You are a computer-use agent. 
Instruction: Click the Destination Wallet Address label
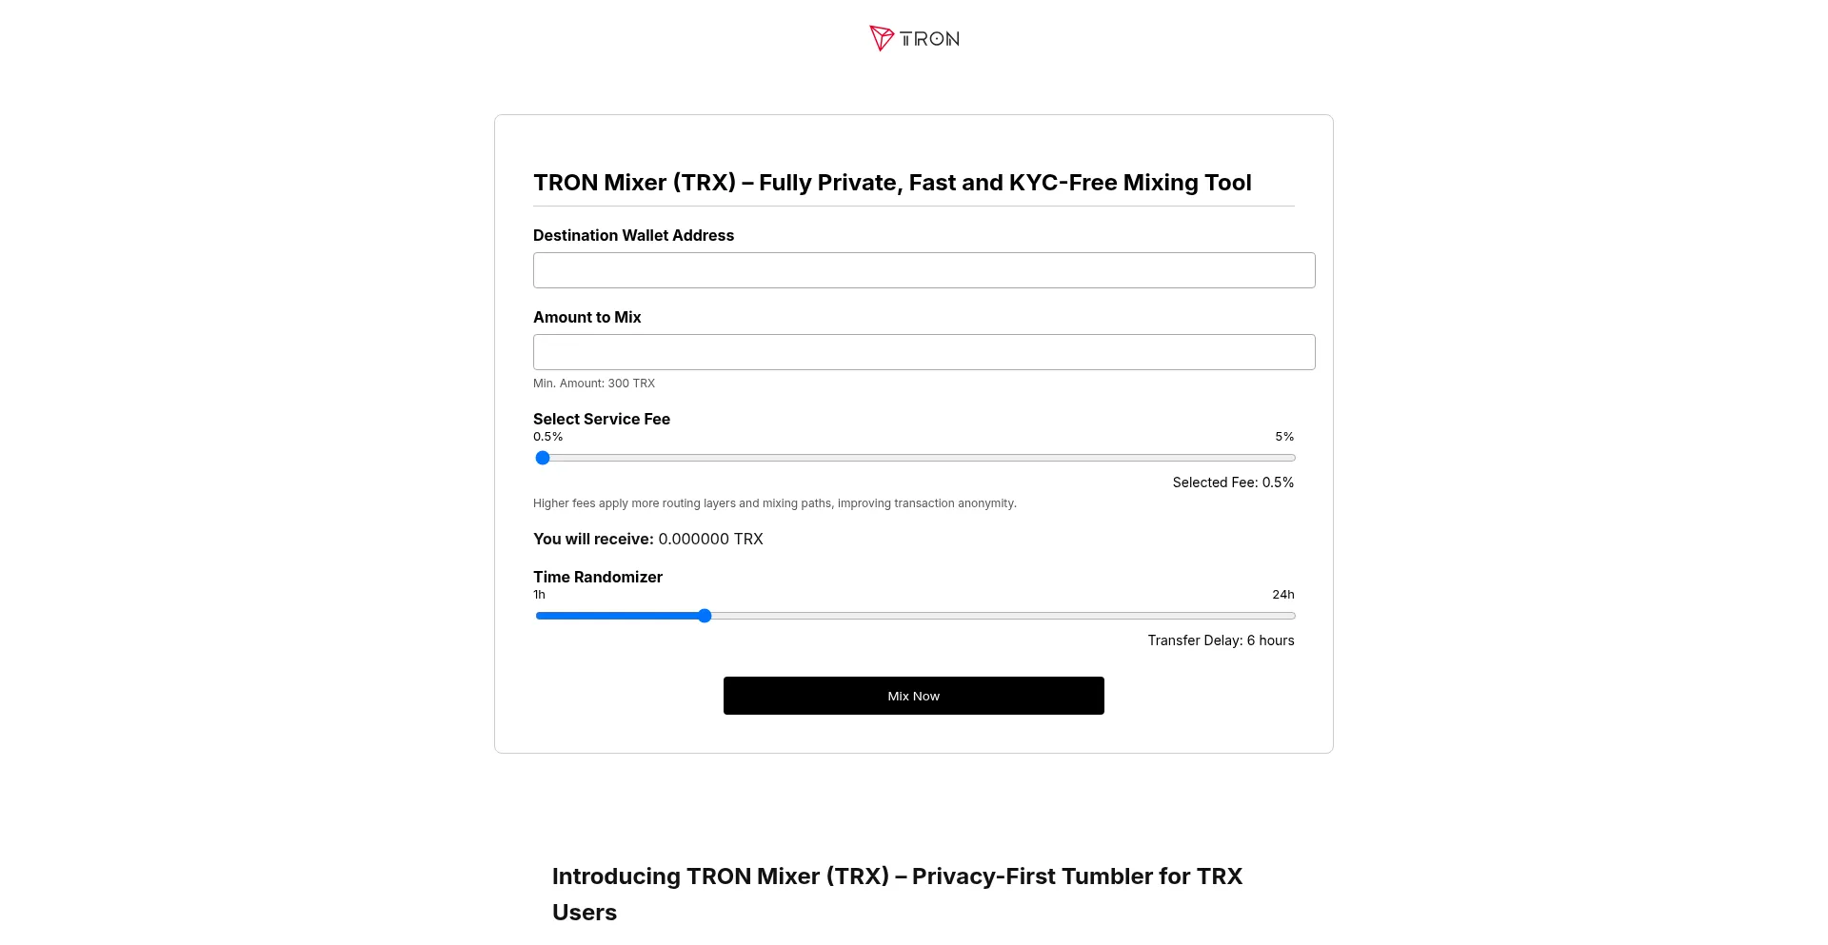(633, 235)
